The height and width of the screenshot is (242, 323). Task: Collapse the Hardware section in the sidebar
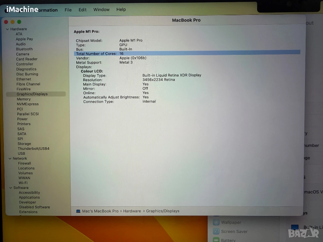(x=7, y=29)
